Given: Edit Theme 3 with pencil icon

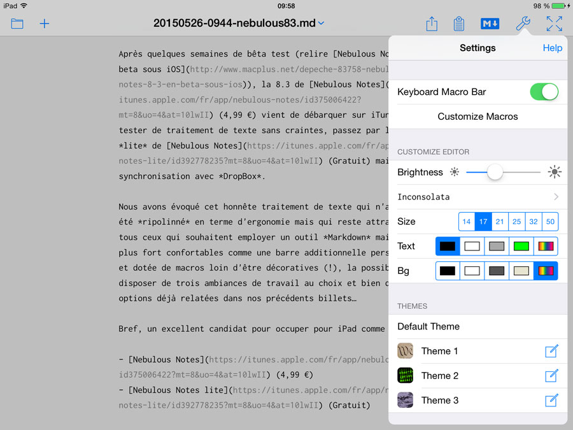Looking at the screenshot, I should click(x=551, y=400).
